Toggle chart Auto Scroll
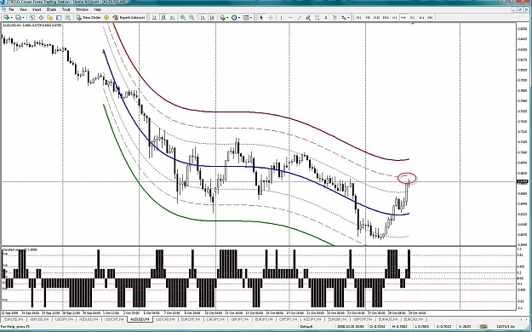 [203, 17]
